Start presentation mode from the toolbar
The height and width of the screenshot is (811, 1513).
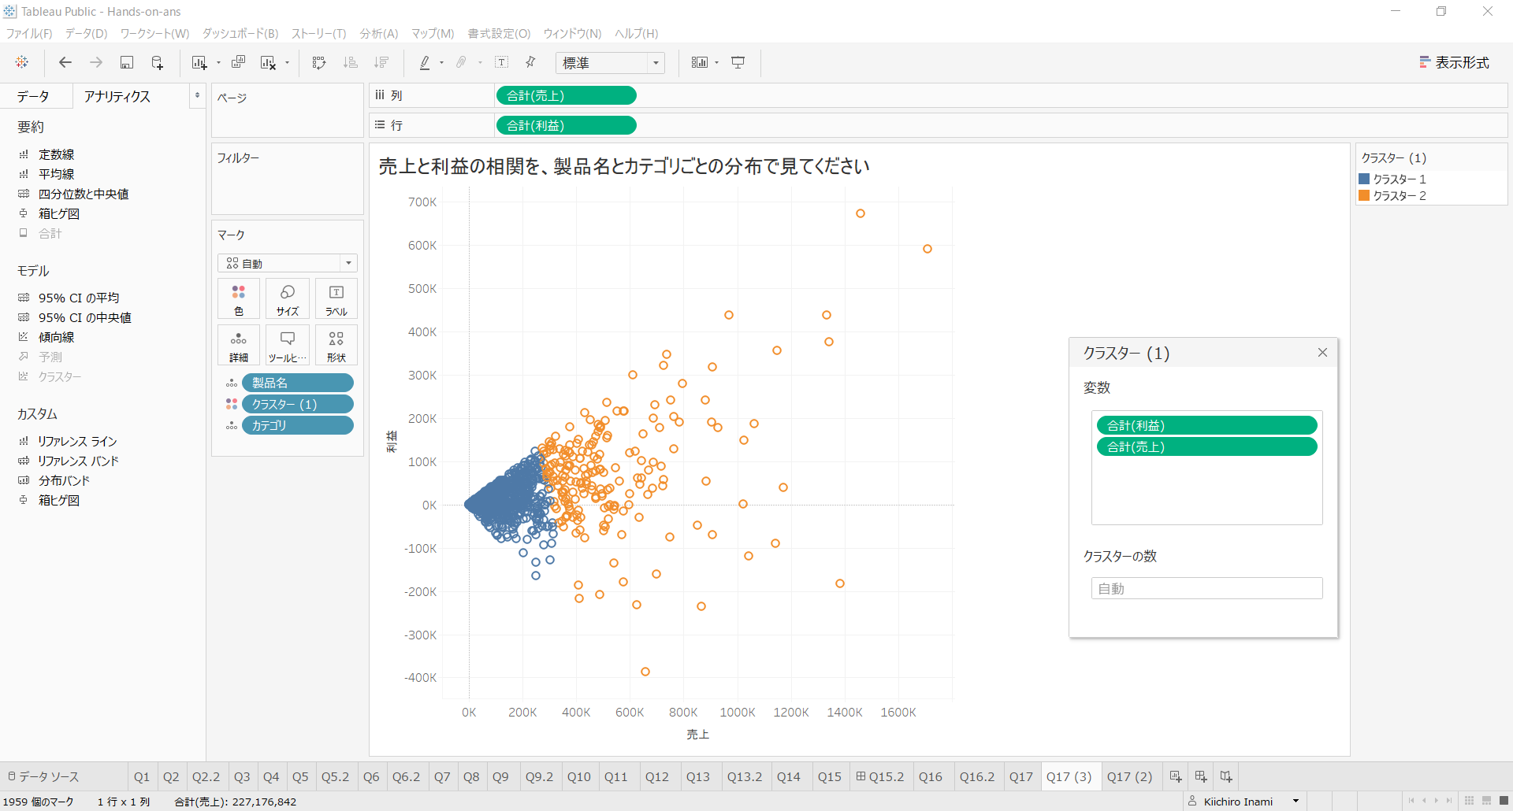pyautogui.click(x=738, y=62)
